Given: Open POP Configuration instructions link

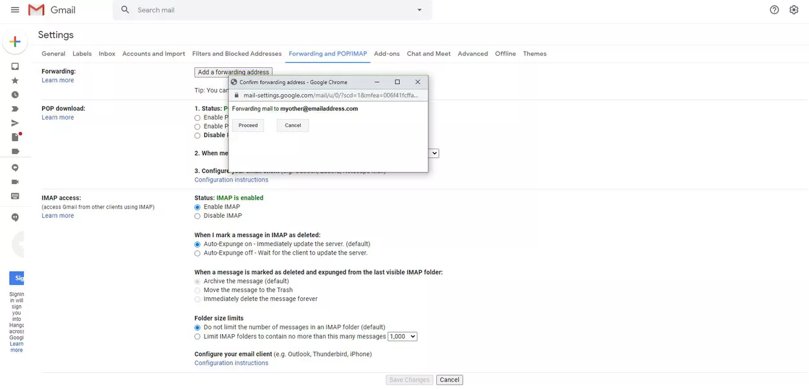Looking at the screenshot, I should point(231,180).
